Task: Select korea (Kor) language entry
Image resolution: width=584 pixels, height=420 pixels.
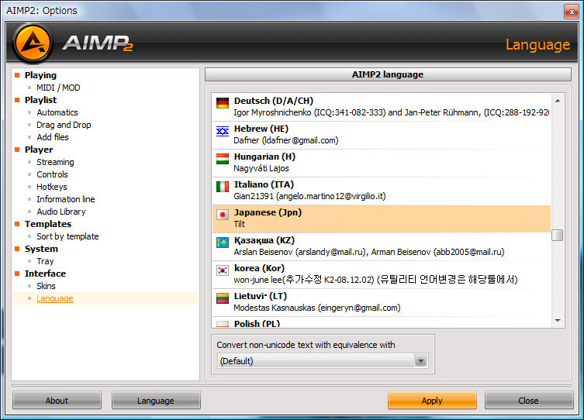Action: coord(382,274)
